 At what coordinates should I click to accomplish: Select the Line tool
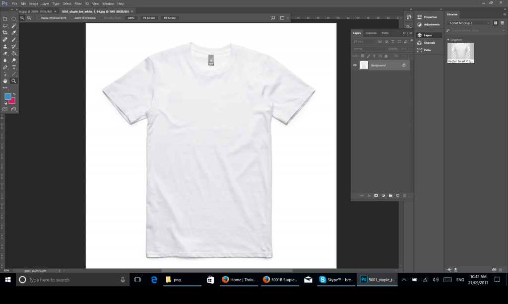pos(14,75)
